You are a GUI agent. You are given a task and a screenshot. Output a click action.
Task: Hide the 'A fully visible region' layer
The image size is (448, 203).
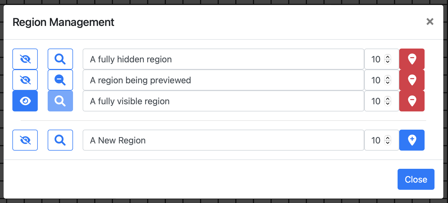coord(25,101)
